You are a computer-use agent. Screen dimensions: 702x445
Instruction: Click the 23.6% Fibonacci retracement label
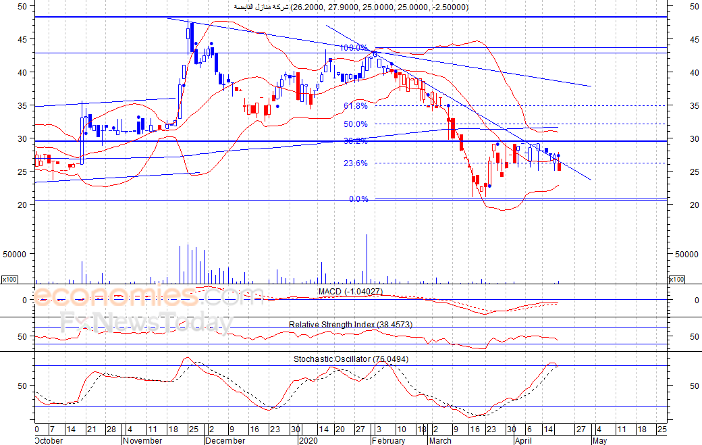(x=355, y=163)
